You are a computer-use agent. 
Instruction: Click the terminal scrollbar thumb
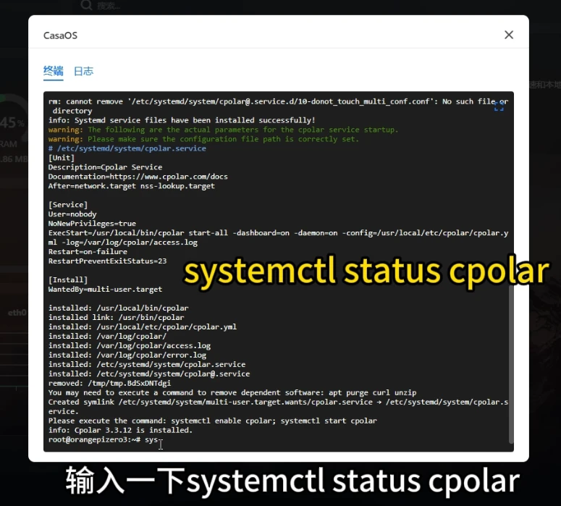(x=511, y=365)
